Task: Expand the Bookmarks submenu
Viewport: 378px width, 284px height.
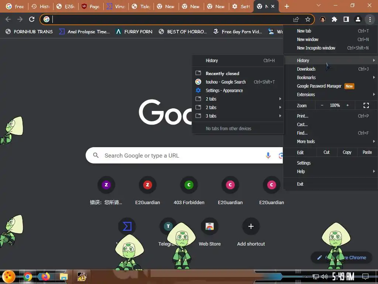Action: (330, 78)
